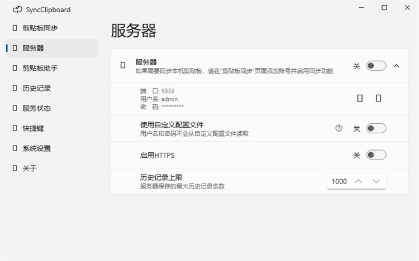Click the icon beside 历史记录 in sidebar
The height and width of the screenshot is (261, 419).
tap(15, 88)
